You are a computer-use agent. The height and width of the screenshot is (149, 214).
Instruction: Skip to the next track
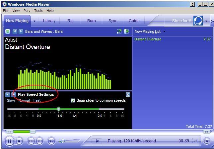coord(39,141)
